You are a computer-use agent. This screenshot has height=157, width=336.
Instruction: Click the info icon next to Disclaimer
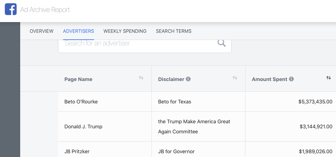[188, 79]
